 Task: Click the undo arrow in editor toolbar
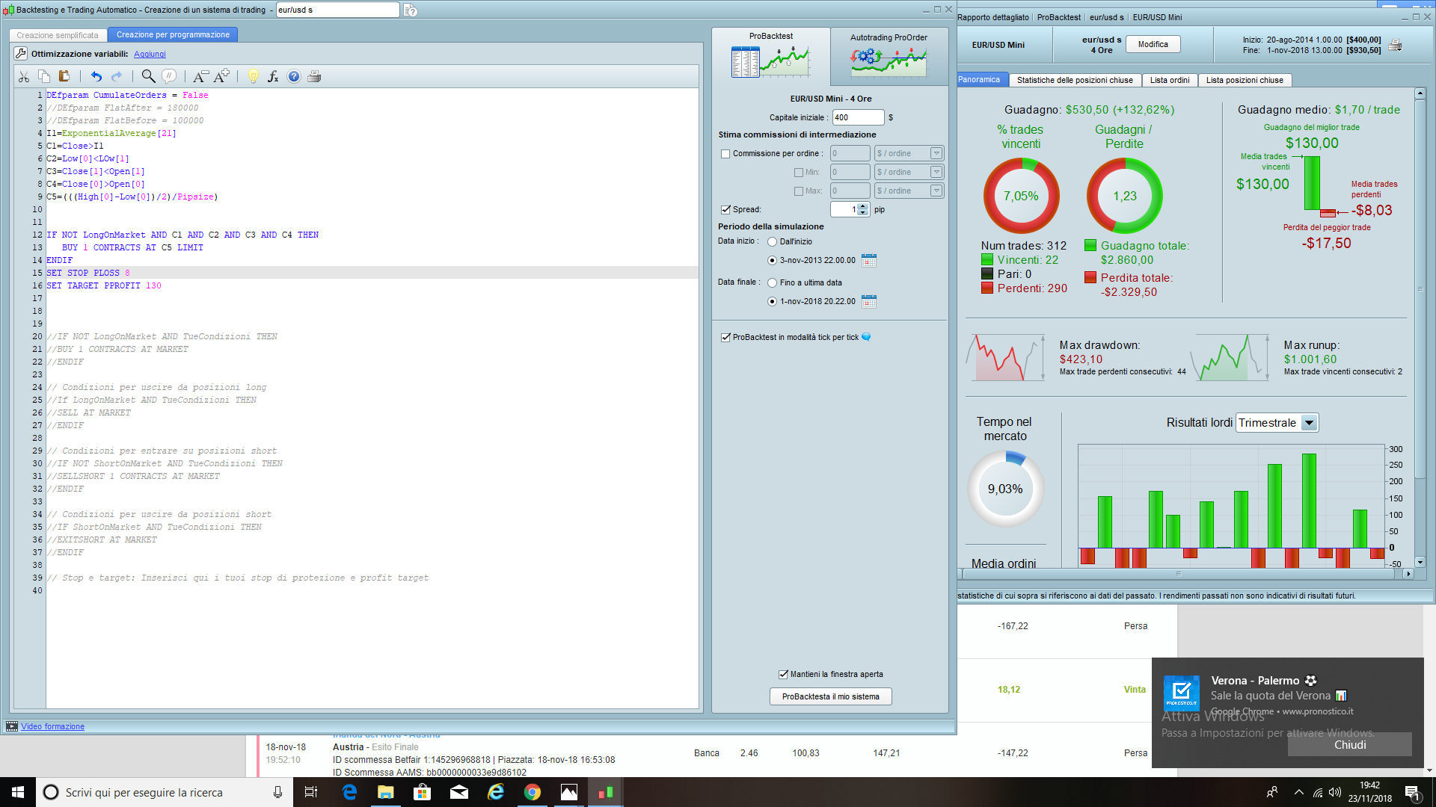[x=96, y=76]
